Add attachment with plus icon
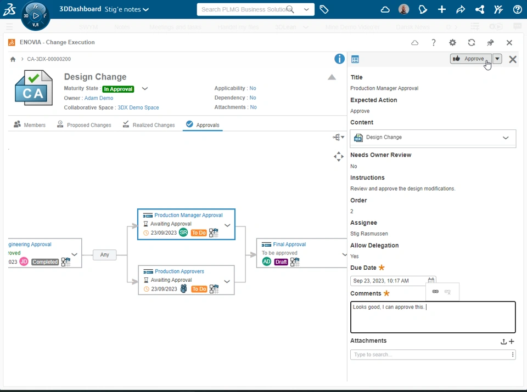 512,342
